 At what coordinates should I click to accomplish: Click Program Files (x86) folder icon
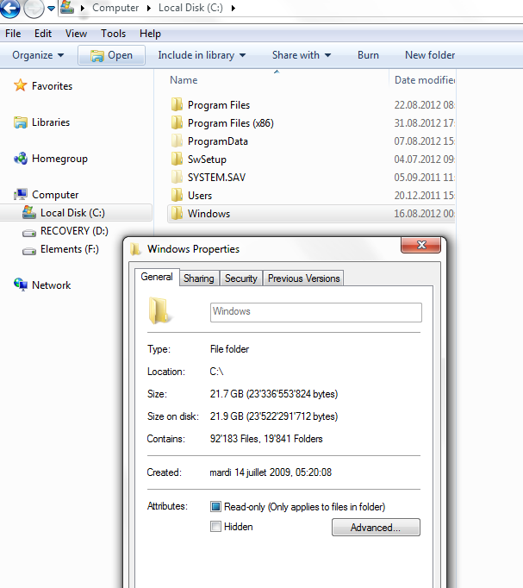point(177,122)
